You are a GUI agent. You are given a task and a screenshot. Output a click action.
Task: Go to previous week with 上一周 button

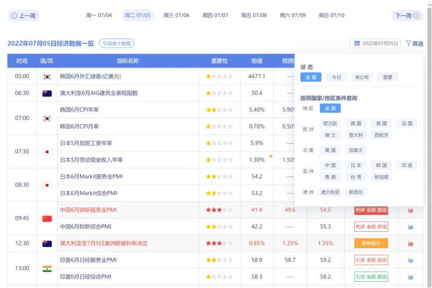pyautogui.click(x=23, y=16)
